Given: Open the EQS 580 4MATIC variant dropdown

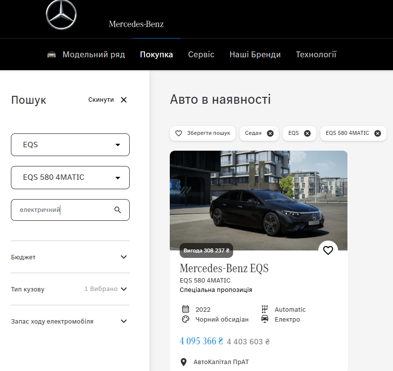Looking at the screenshot, I should 70,177.
